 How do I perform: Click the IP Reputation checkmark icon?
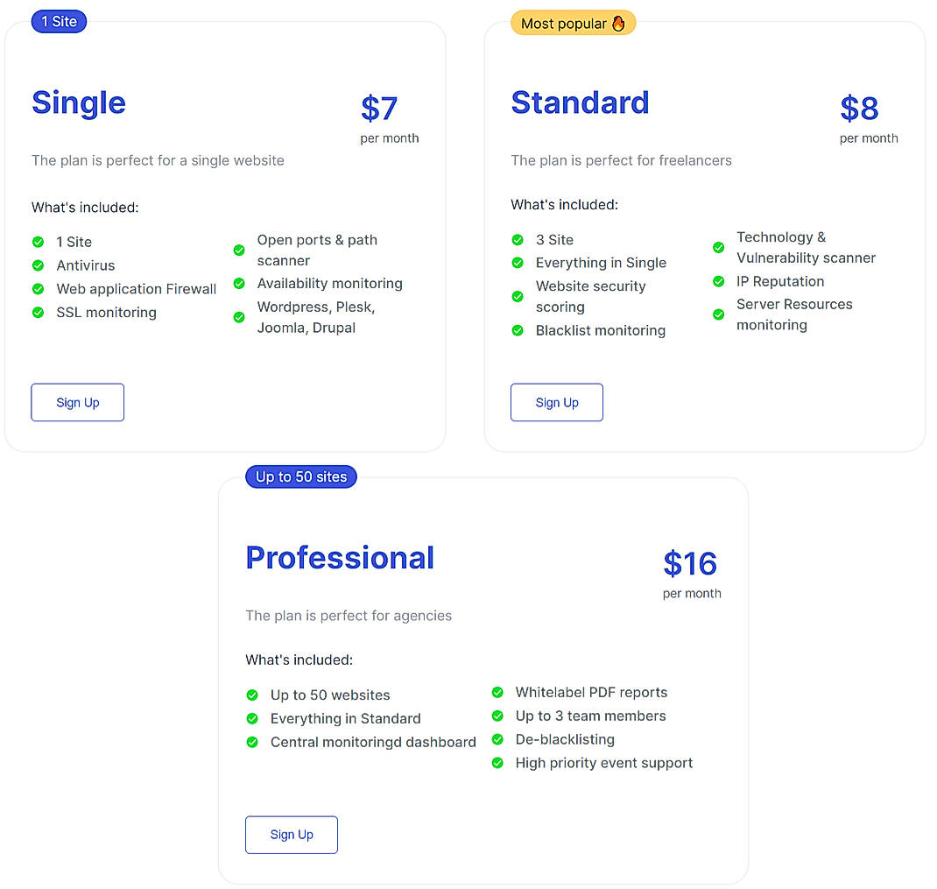(x=718, y=282)
